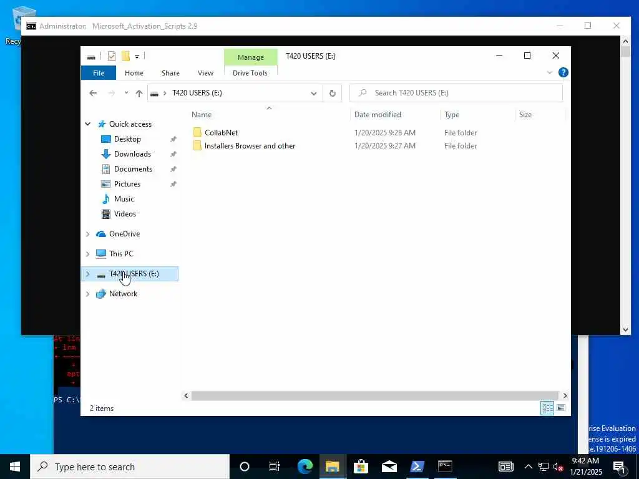Click the network status tray icon
Viewport: 639px width, 479px height.
coord(544,467)
